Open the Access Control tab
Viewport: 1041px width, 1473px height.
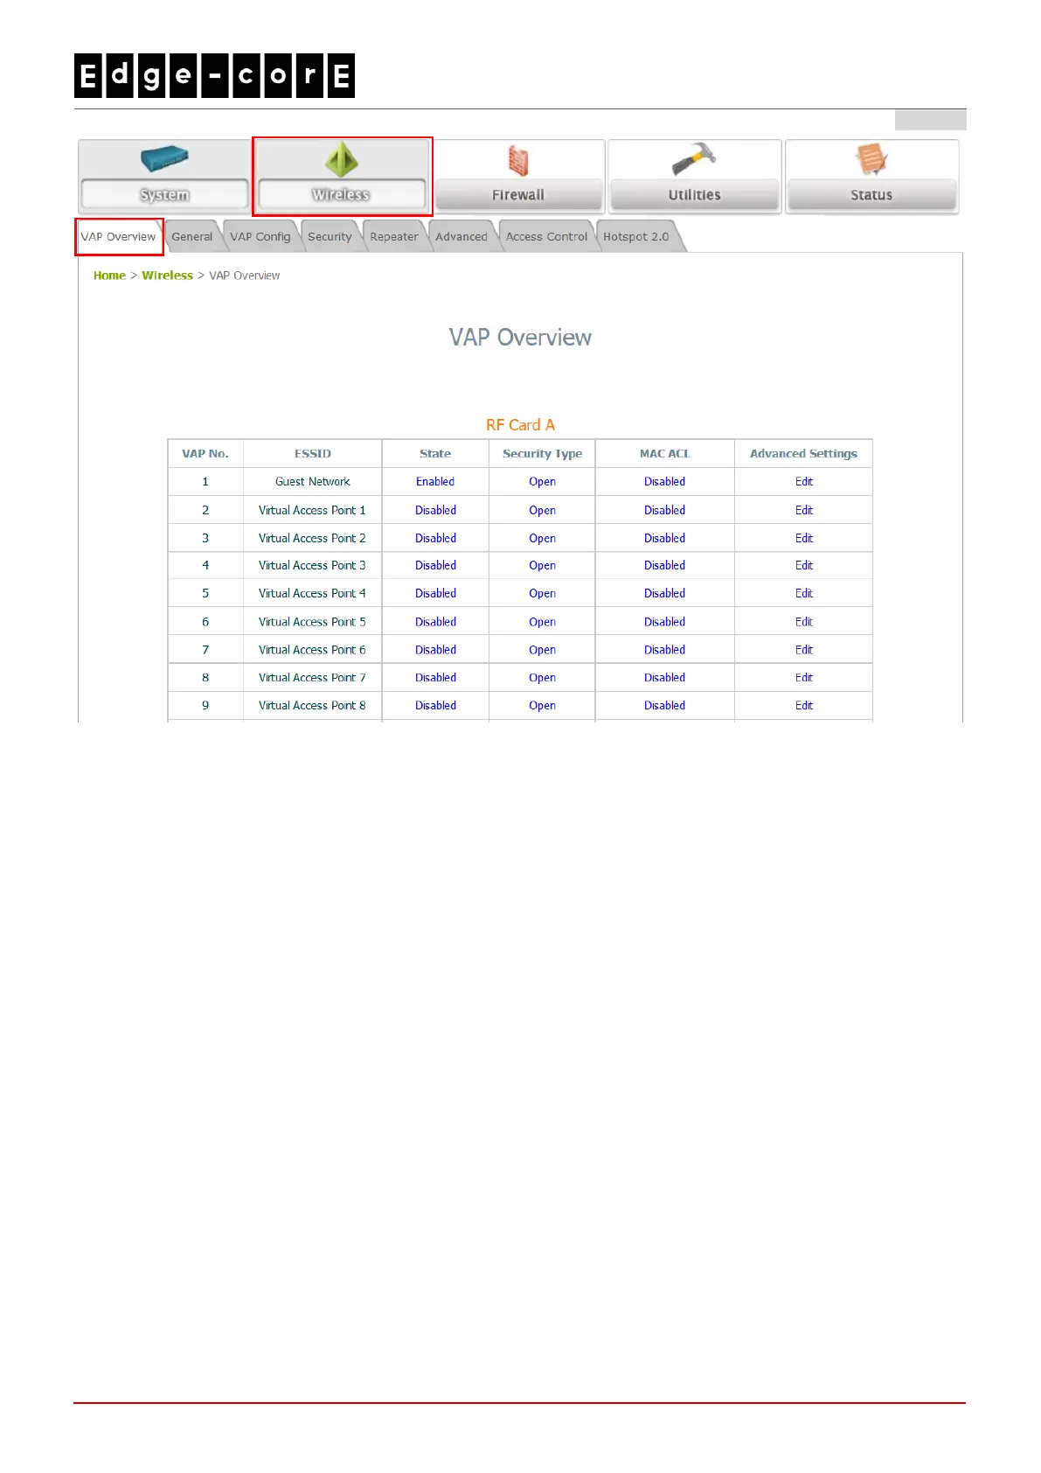546,237
